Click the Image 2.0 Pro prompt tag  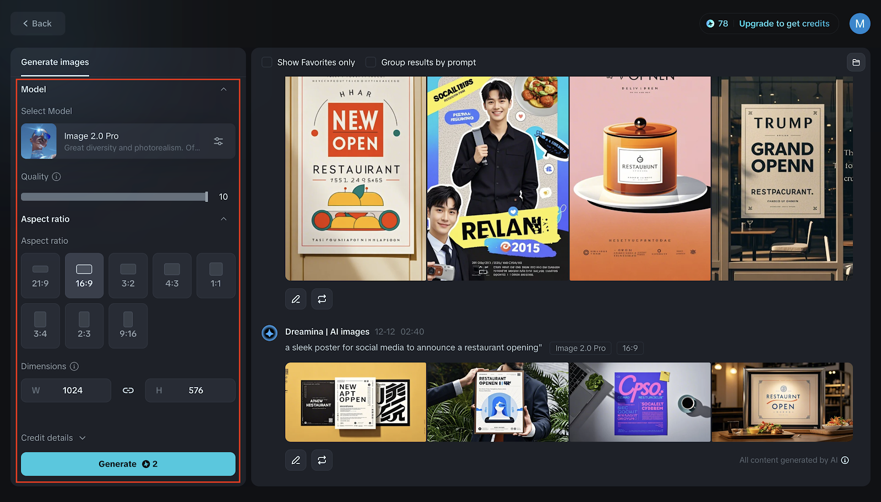(x=580, y=348)
